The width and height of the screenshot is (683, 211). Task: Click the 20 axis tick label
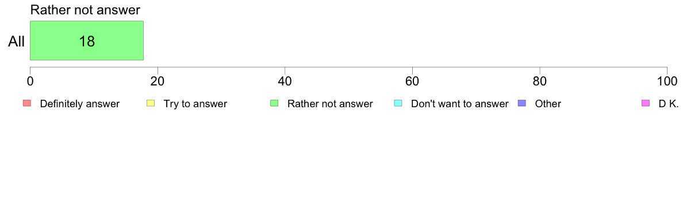coord(158,81)
